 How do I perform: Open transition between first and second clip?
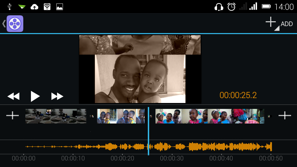pyautogui.click(x=92, y=116)
